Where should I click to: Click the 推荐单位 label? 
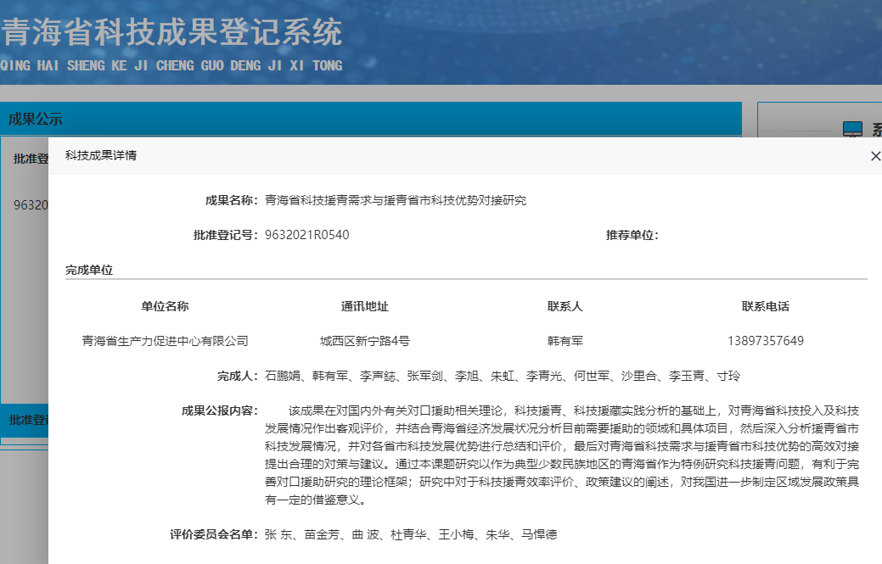pyautogui.click(x=632, y=235)
